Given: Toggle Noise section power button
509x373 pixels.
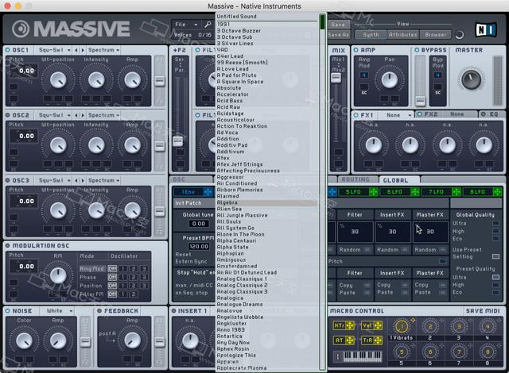Looking at the screenshot, I should pyautogui.click(x=8, y=310).
